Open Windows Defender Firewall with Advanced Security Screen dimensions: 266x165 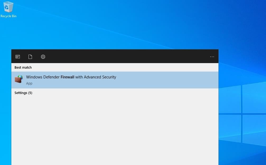(115, 80)
